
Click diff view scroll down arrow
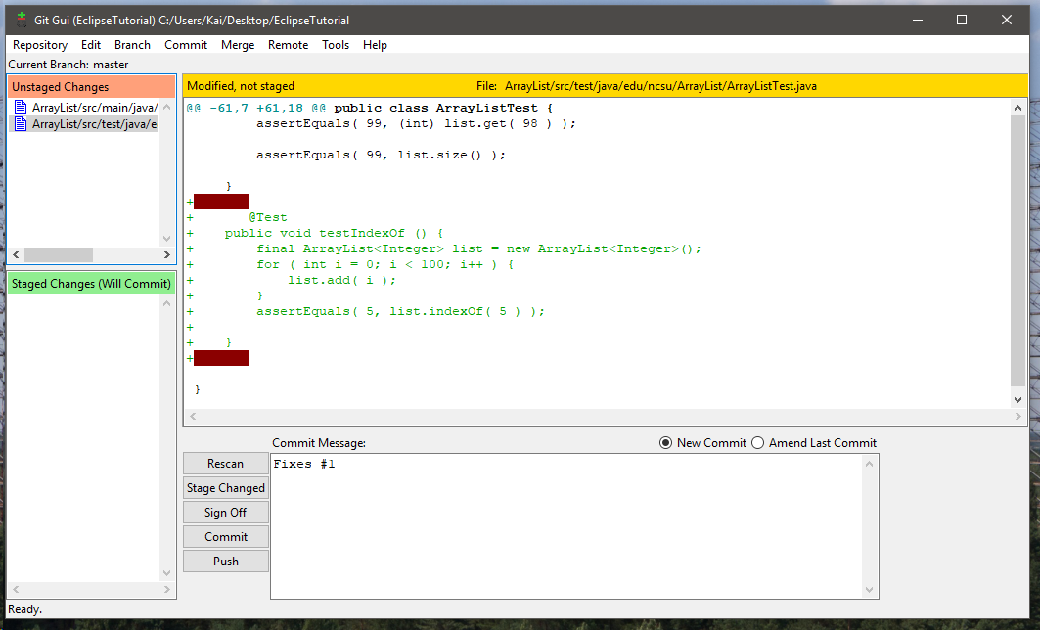point(1017,400)
